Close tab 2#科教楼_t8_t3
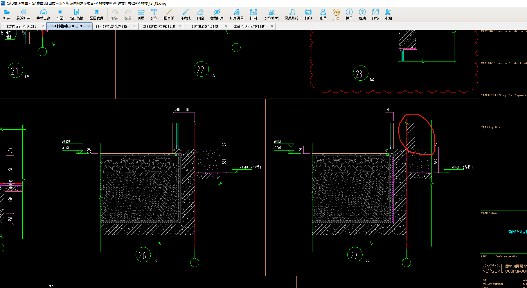 89,26
